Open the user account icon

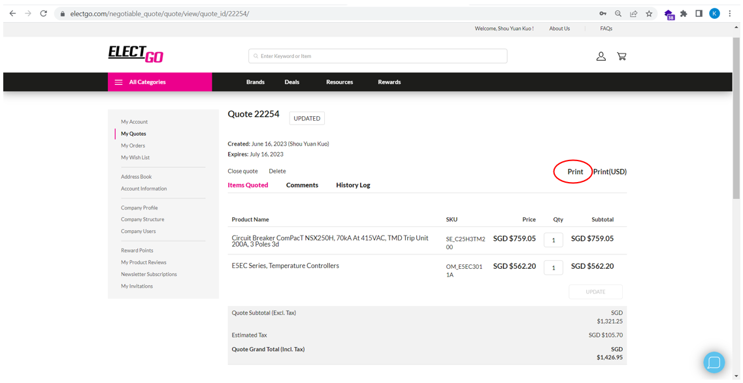tap(601, 56)
